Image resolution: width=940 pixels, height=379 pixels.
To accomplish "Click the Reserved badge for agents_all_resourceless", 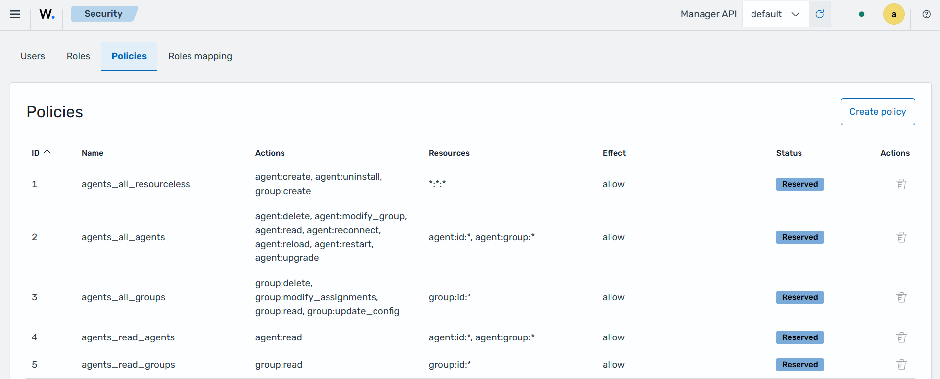I will pyautogui.click(x=800, y=184).
